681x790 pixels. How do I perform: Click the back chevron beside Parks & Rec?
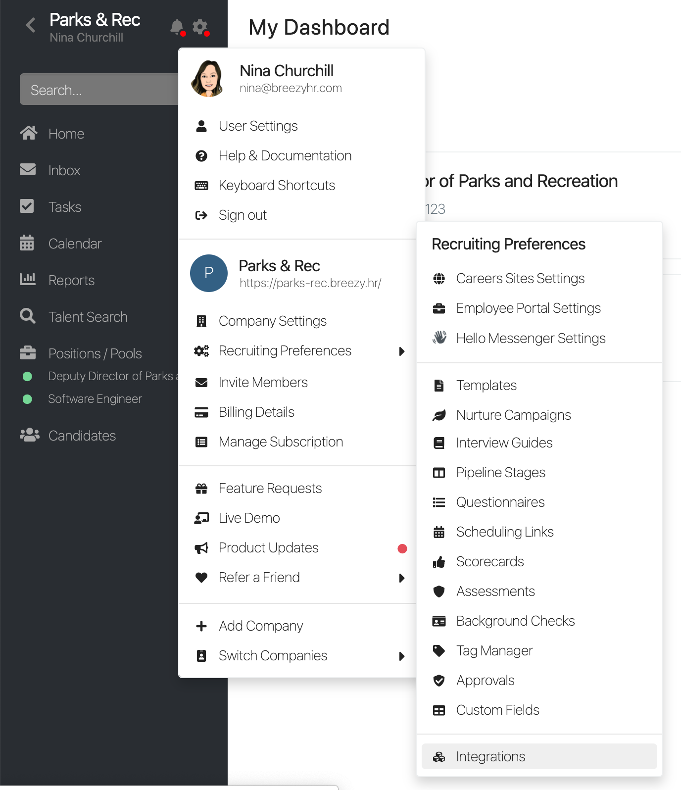tap(31, 25)
